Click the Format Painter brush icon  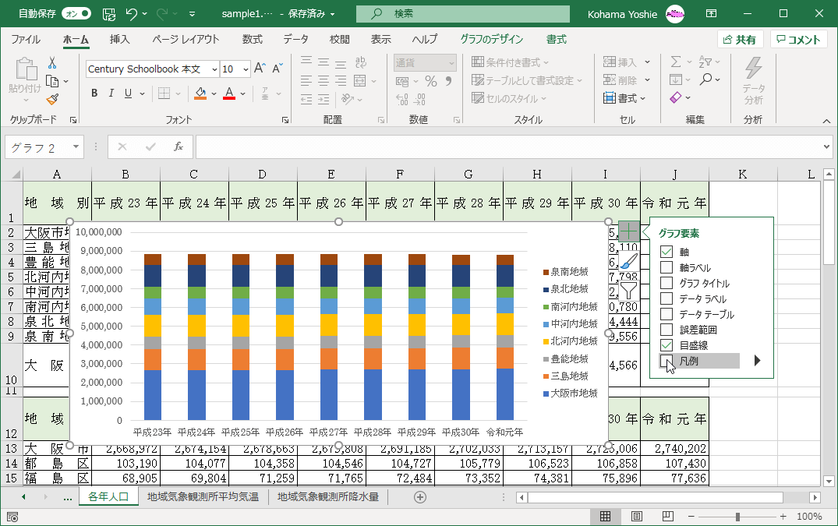(52, 99)
